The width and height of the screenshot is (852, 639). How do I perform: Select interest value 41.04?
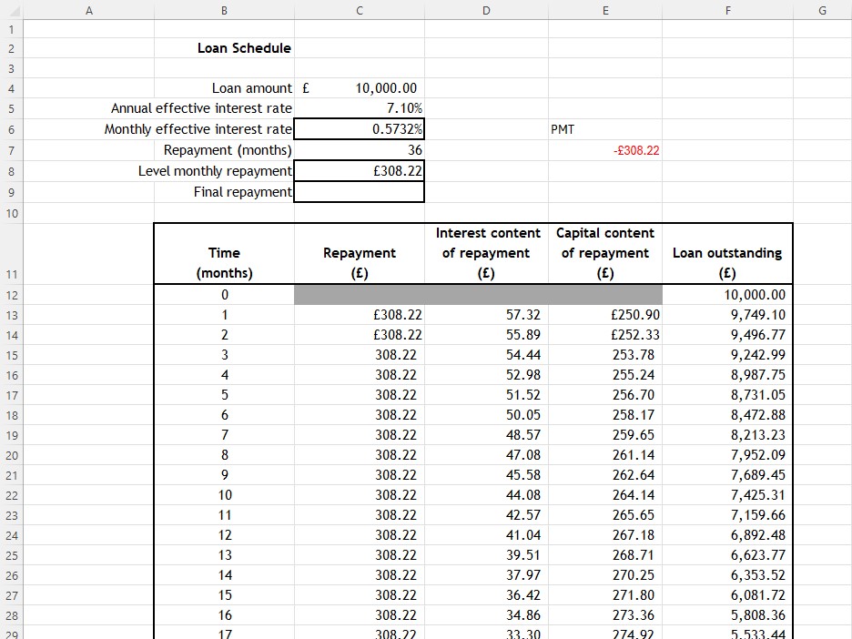coord(523,535)
